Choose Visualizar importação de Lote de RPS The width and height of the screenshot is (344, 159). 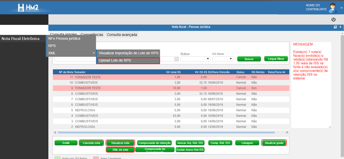129,53
